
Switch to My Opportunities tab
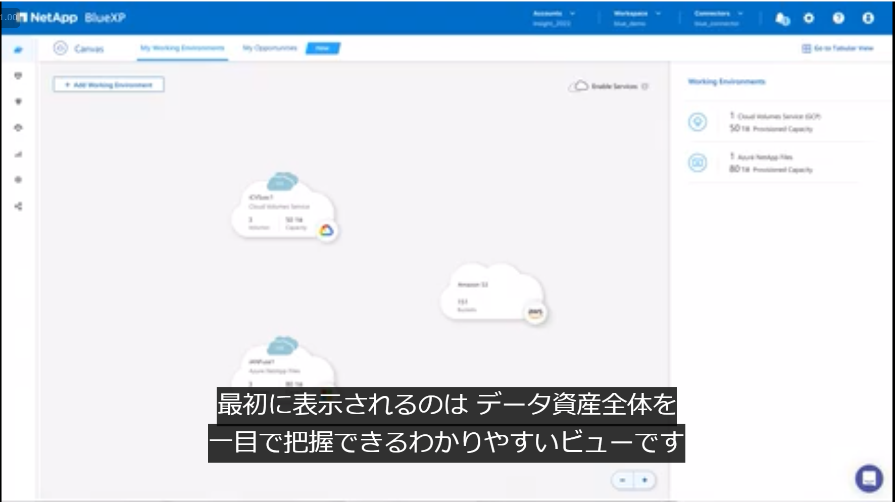(270, 48)
